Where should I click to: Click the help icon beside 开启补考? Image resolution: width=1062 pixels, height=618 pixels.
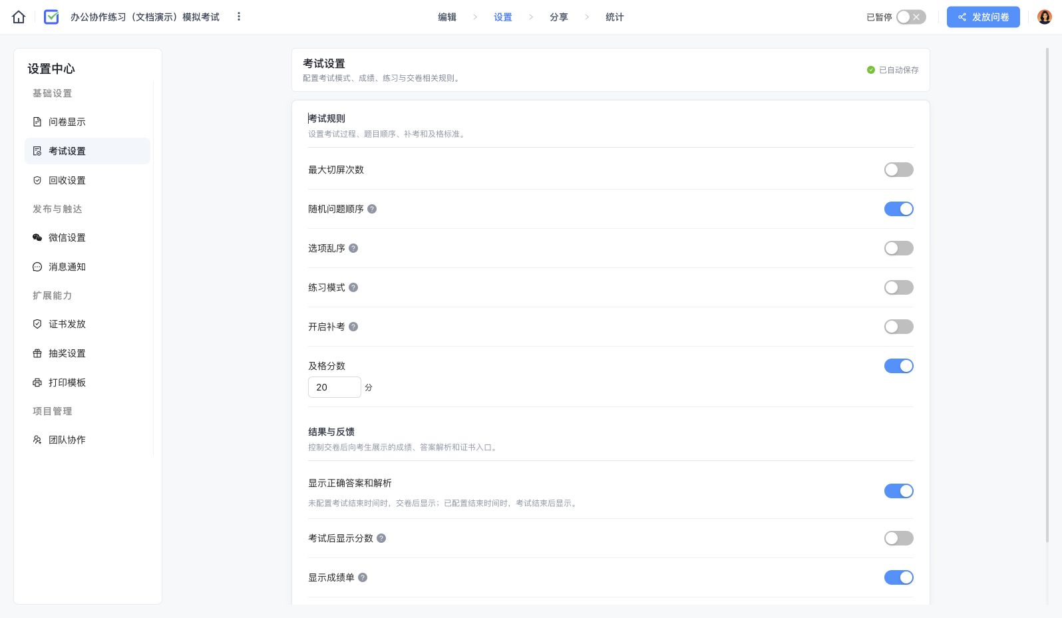click(353, 327)
